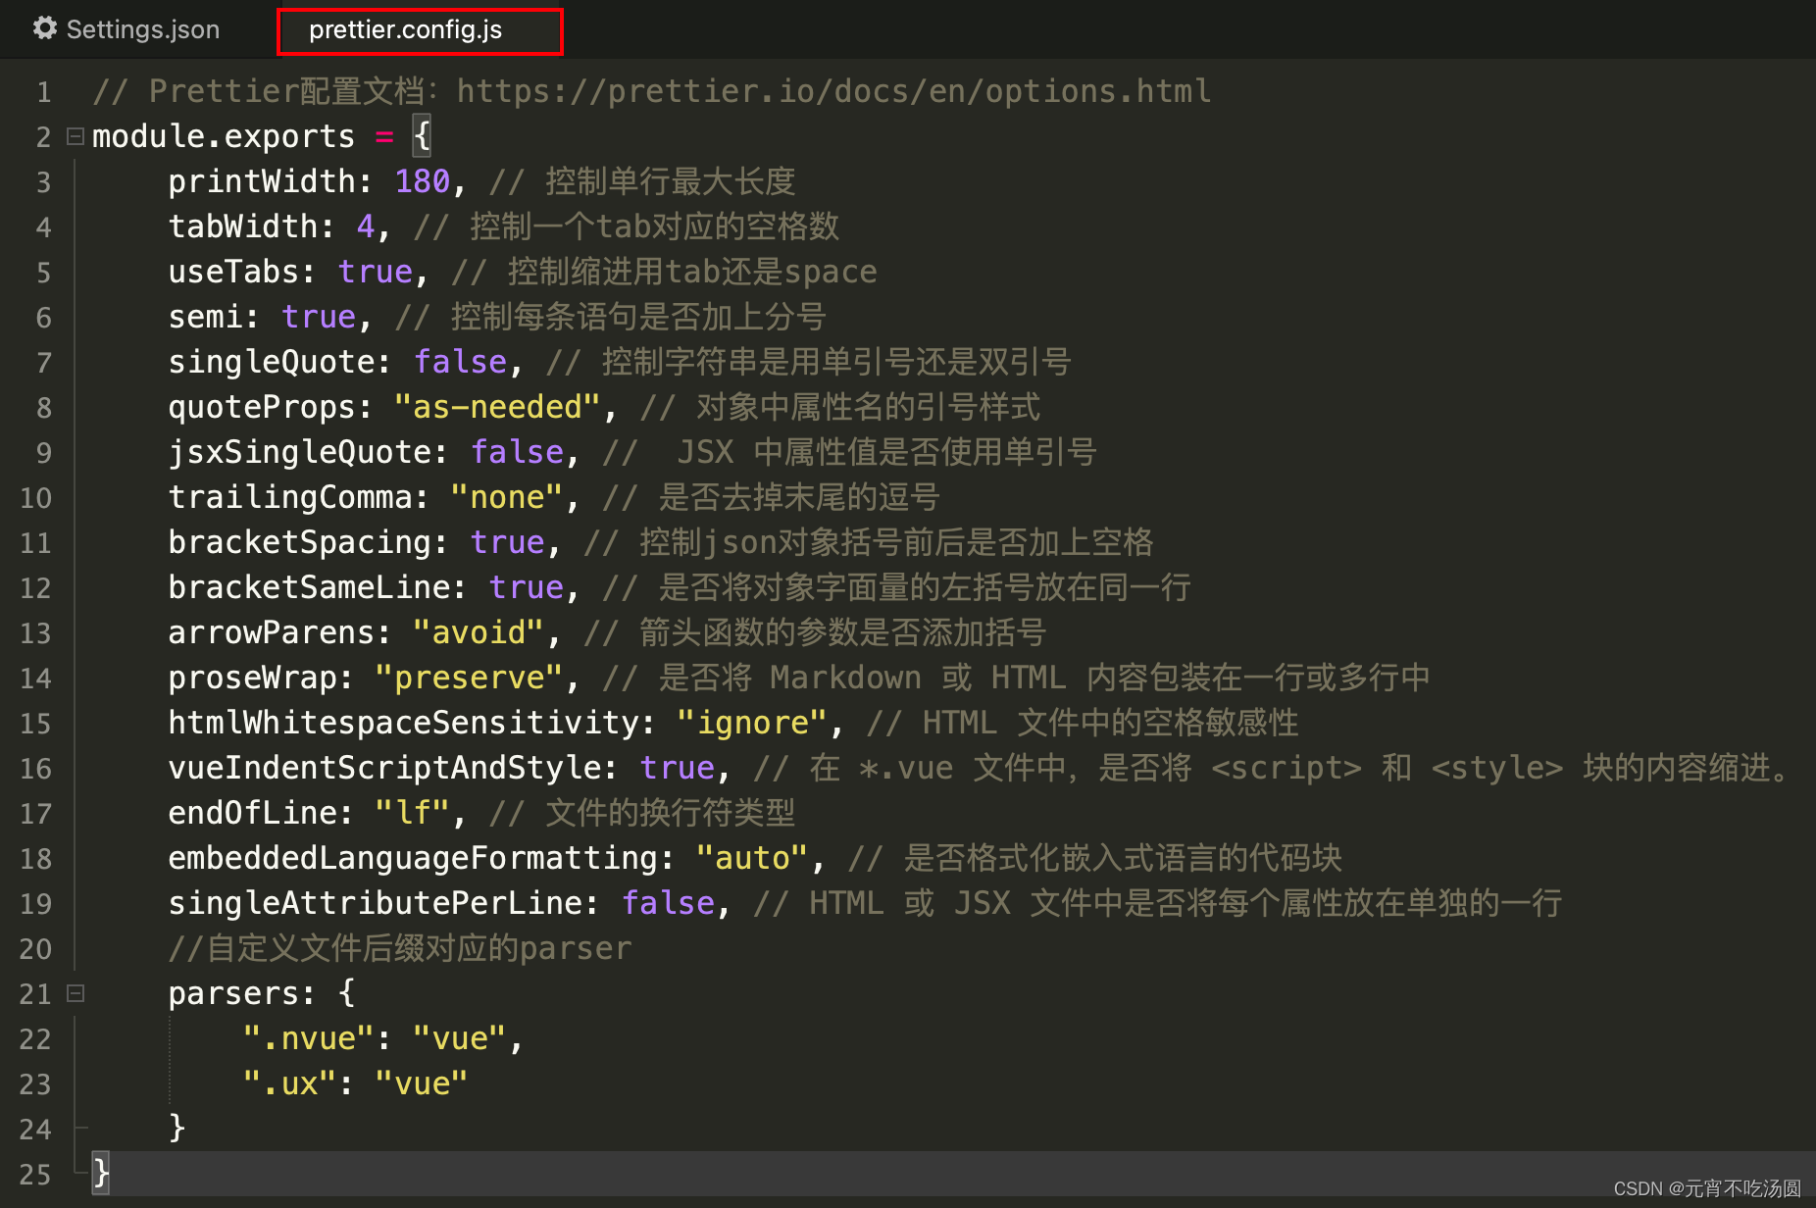Click the htmlWhitespaceSensitivity "ignore" value

pos(752,723)
